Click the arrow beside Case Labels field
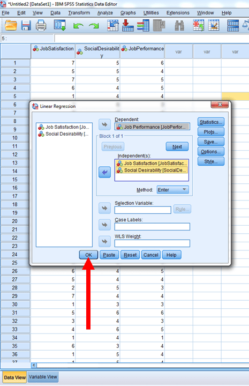 point(104,225)
